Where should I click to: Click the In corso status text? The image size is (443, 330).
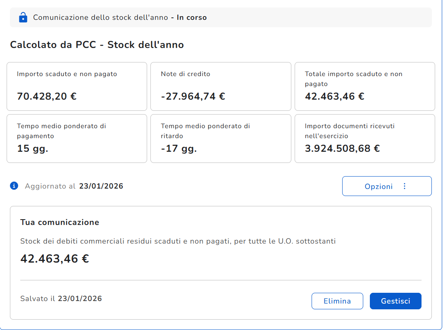coord(192,17)
